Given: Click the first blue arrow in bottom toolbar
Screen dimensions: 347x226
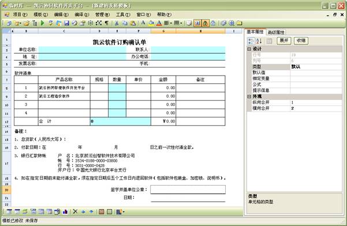Looking at the screenshot, I should click(83, 212).
